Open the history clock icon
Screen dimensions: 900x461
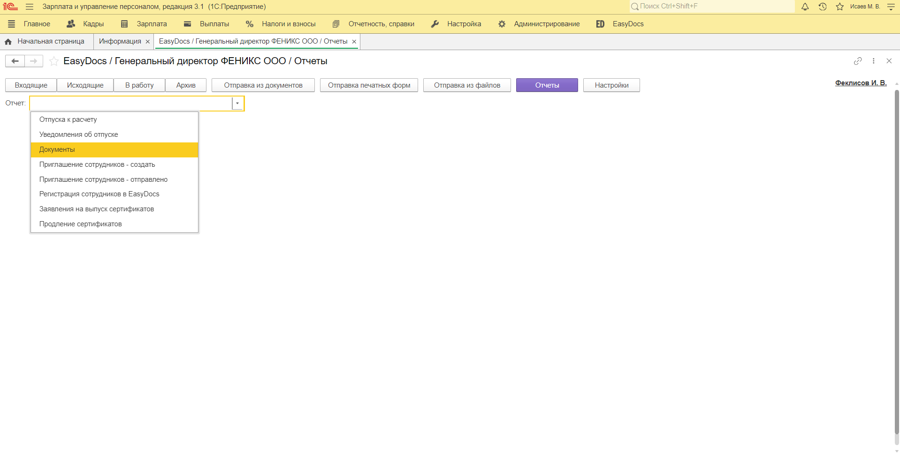(x=823, y=7)
